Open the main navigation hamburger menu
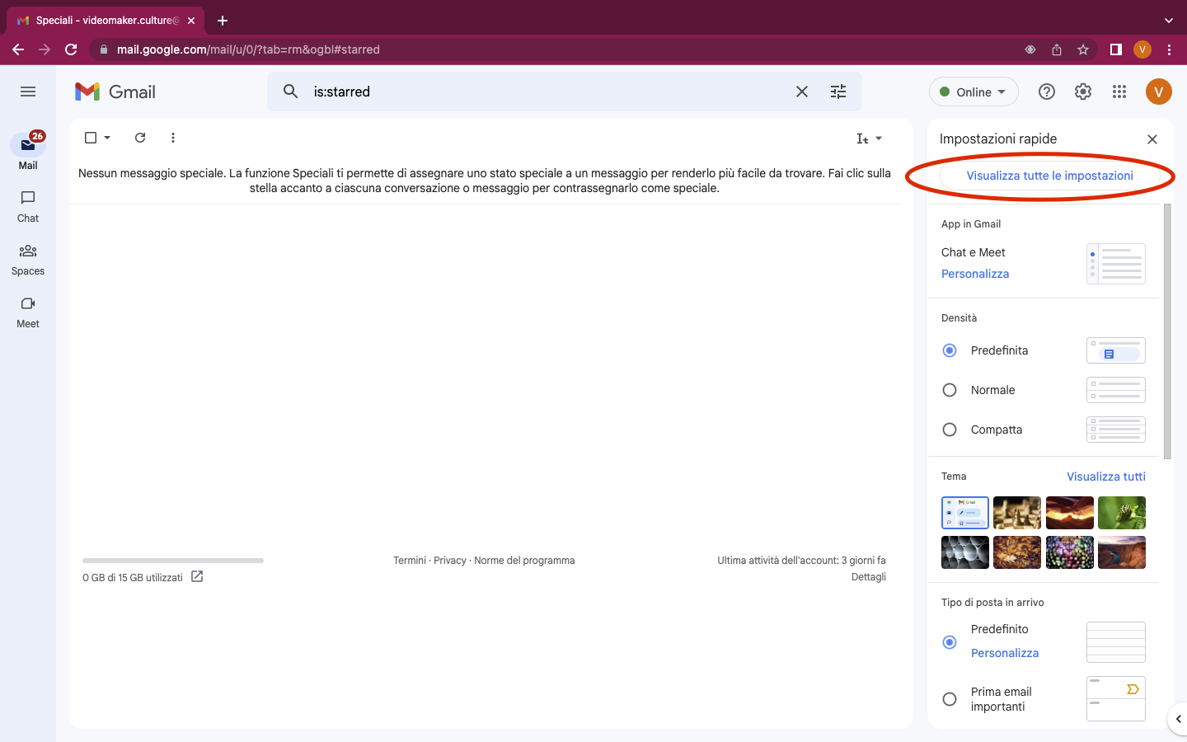Image resolution: width=1187 pixels, height=742 pixels. [27, 92]
